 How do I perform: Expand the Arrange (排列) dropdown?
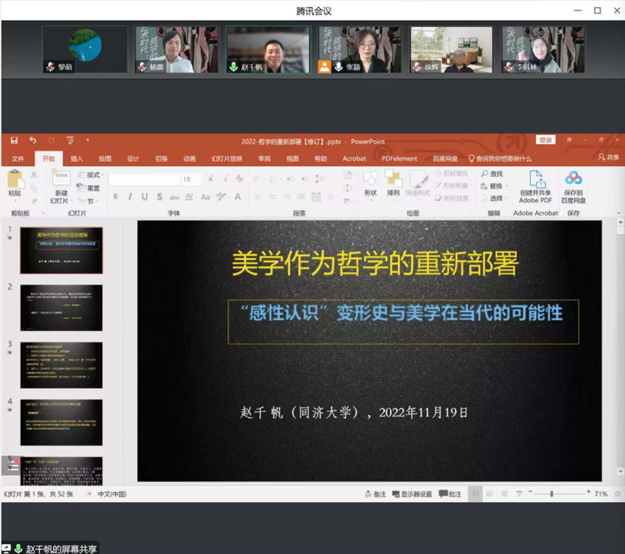[393, 184]
